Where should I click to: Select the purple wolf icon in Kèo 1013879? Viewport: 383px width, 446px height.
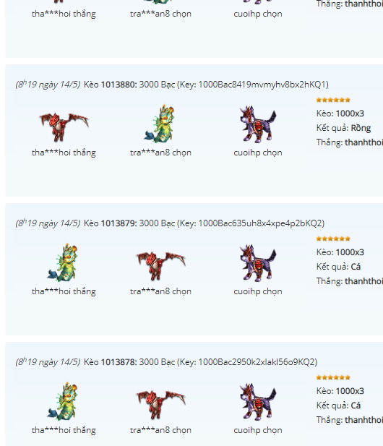click(258, 263)
